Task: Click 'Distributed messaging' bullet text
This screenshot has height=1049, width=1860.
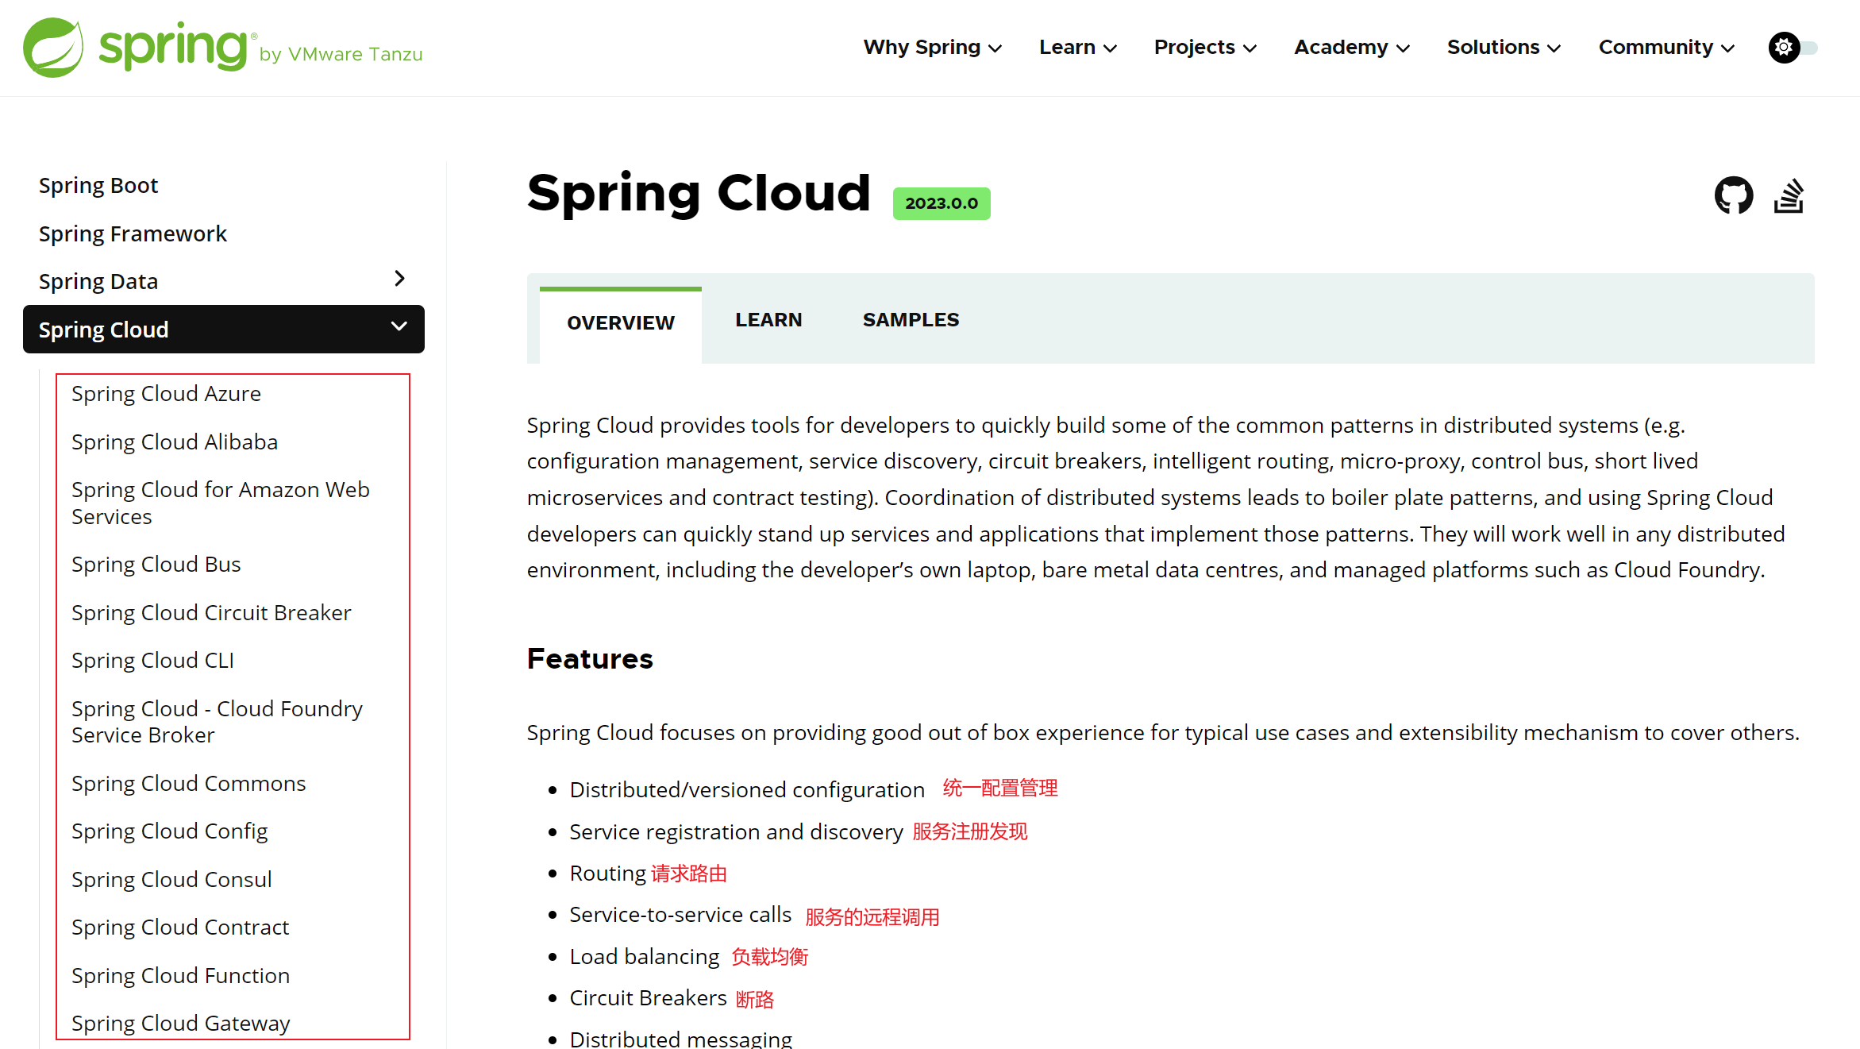Action: (x=680, y=1039)
